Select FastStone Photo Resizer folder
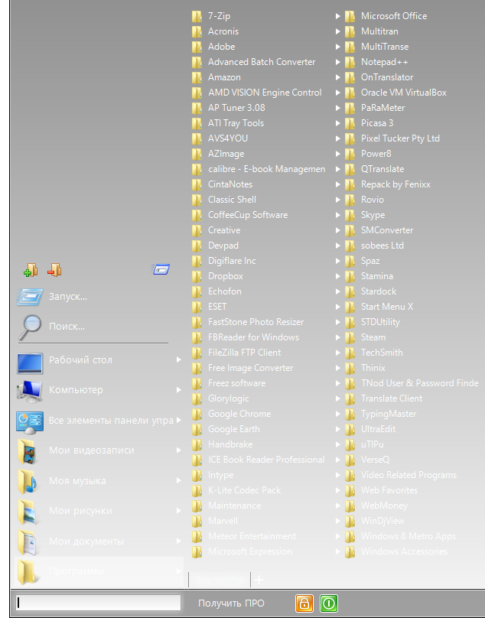 click(256, 322)
